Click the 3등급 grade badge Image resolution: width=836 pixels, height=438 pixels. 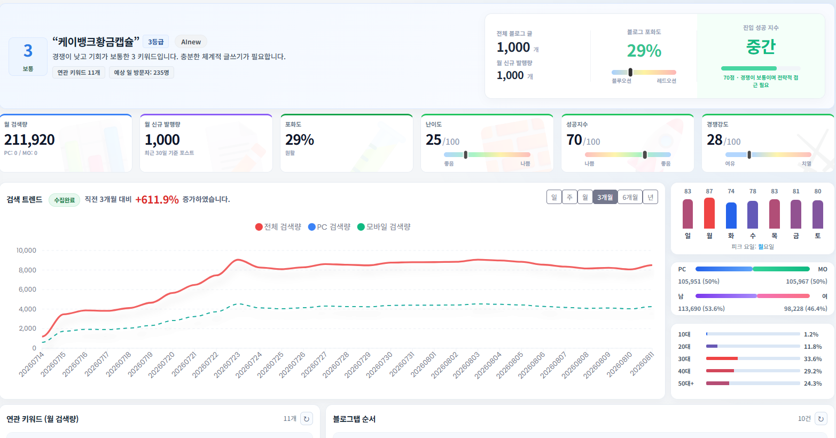(156, 42)
